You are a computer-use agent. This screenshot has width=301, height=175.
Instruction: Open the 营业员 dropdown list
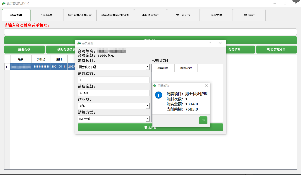click(147, 106)
